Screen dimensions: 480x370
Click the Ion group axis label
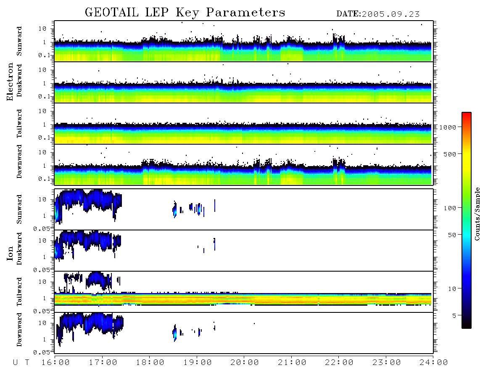(x=10, y=253)
